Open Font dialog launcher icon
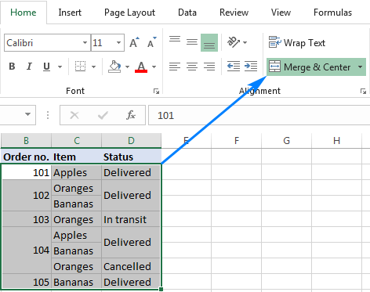370x292 pixels. (156, 91)
